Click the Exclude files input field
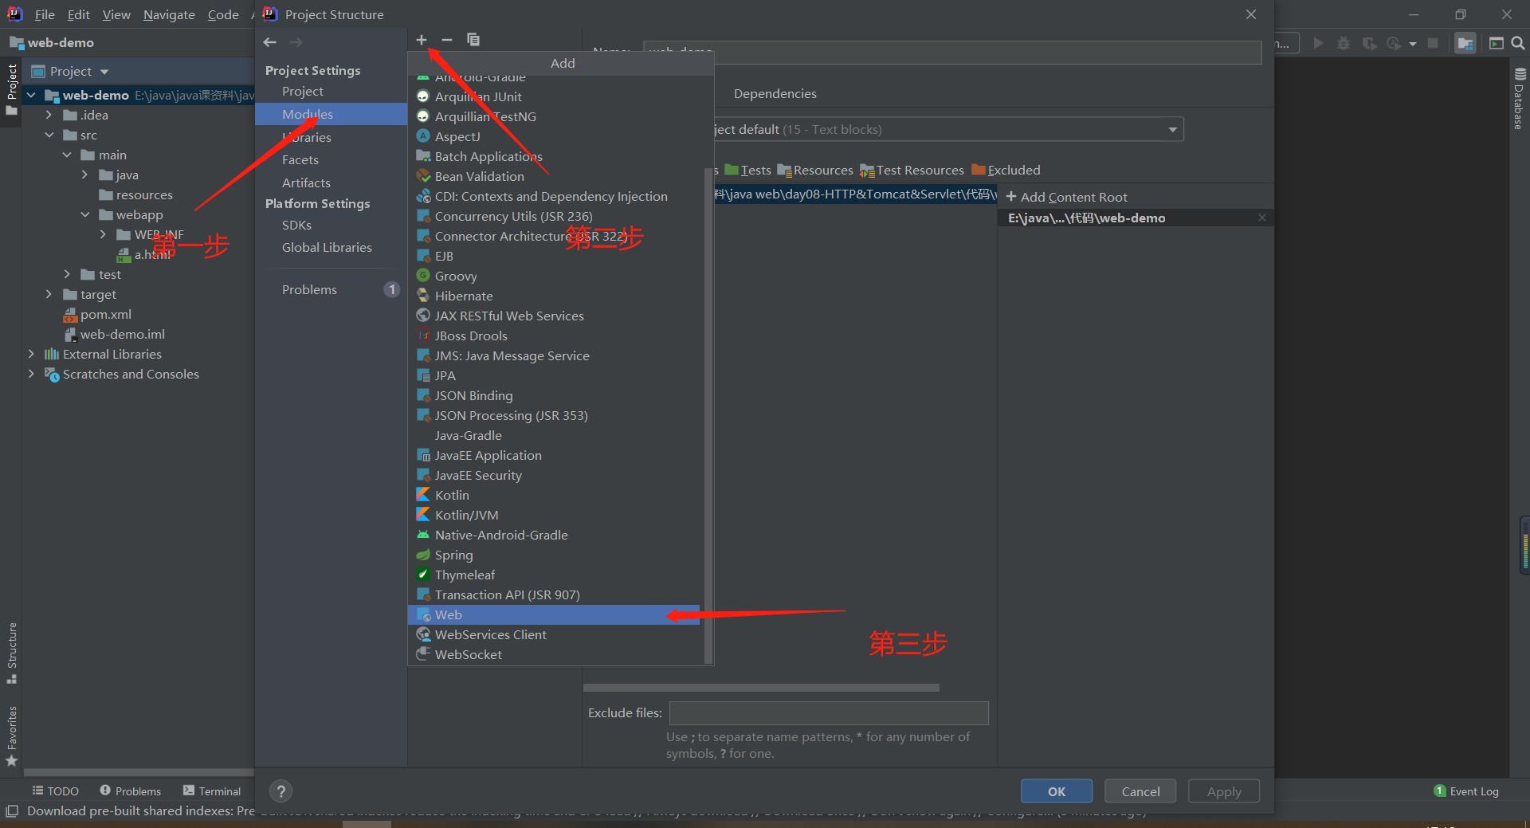Image resolution: width=1530 pixels, height=828 pixels. pyautogui.click(x=829, y=712)
